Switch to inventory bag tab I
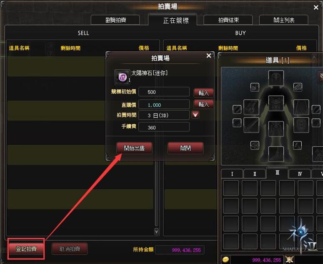This screenshot has width=323, height=264. click(x=232, y=174)
